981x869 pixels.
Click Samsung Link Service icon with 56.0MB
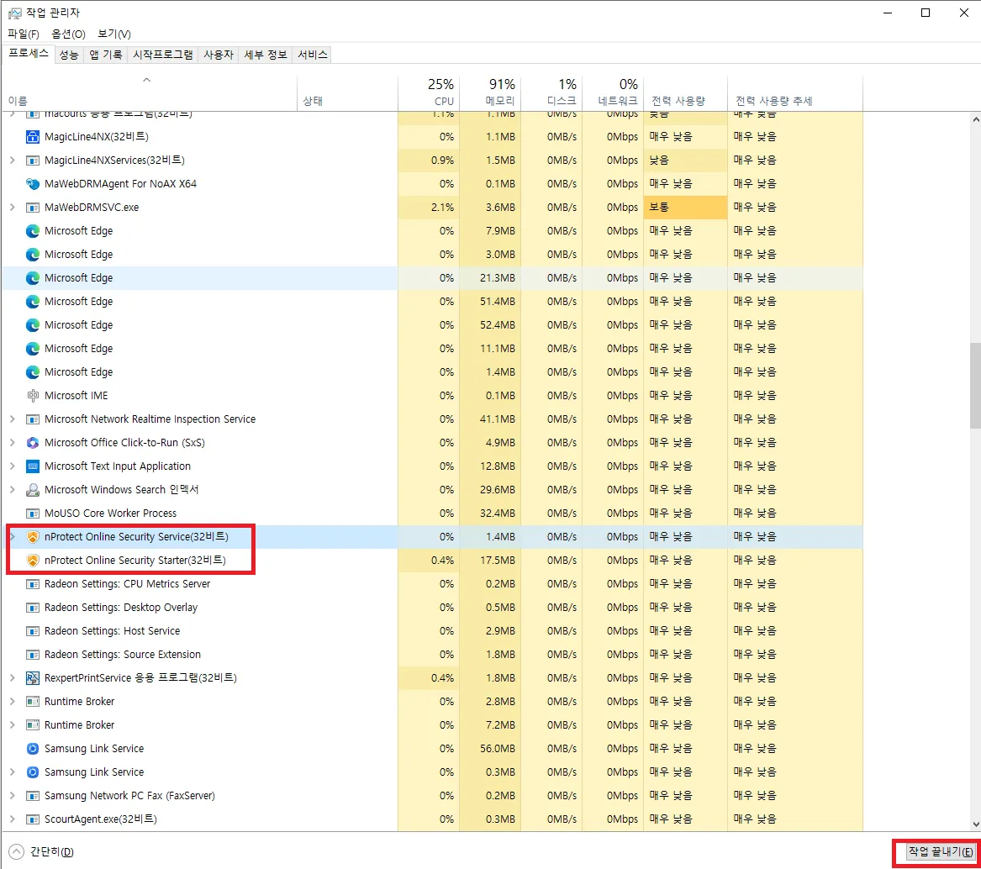point(33,748)
